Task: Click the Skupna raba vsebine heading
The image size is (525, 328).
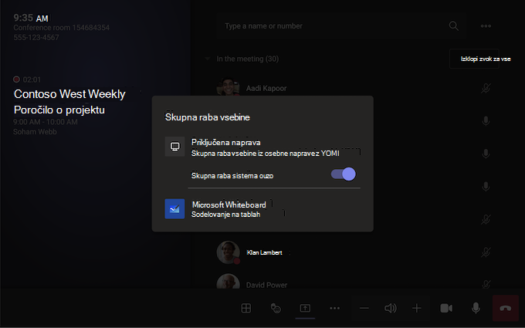Action: tap(208, 117)
